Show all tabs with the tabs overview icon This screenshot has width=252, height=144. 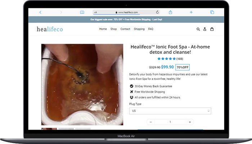212,12
